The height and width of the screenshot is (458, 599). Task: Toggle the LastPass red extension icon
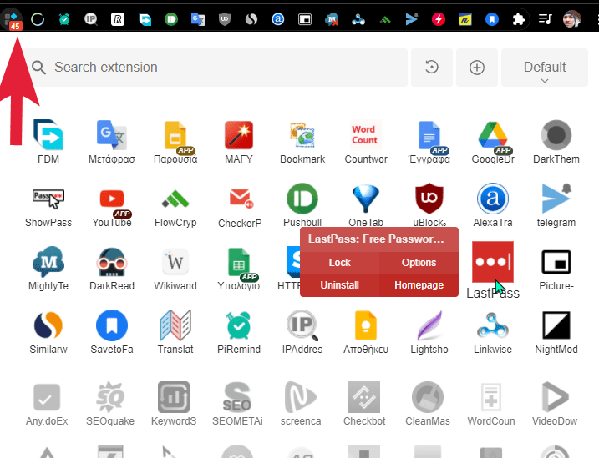click(493, 262)
